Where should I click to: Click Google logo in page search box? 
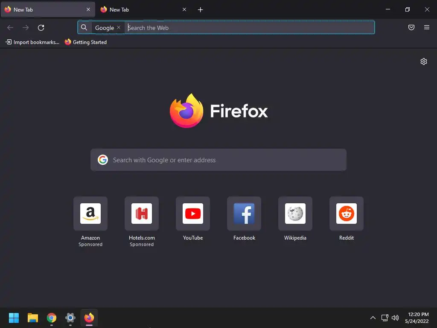tap(103, 160)
